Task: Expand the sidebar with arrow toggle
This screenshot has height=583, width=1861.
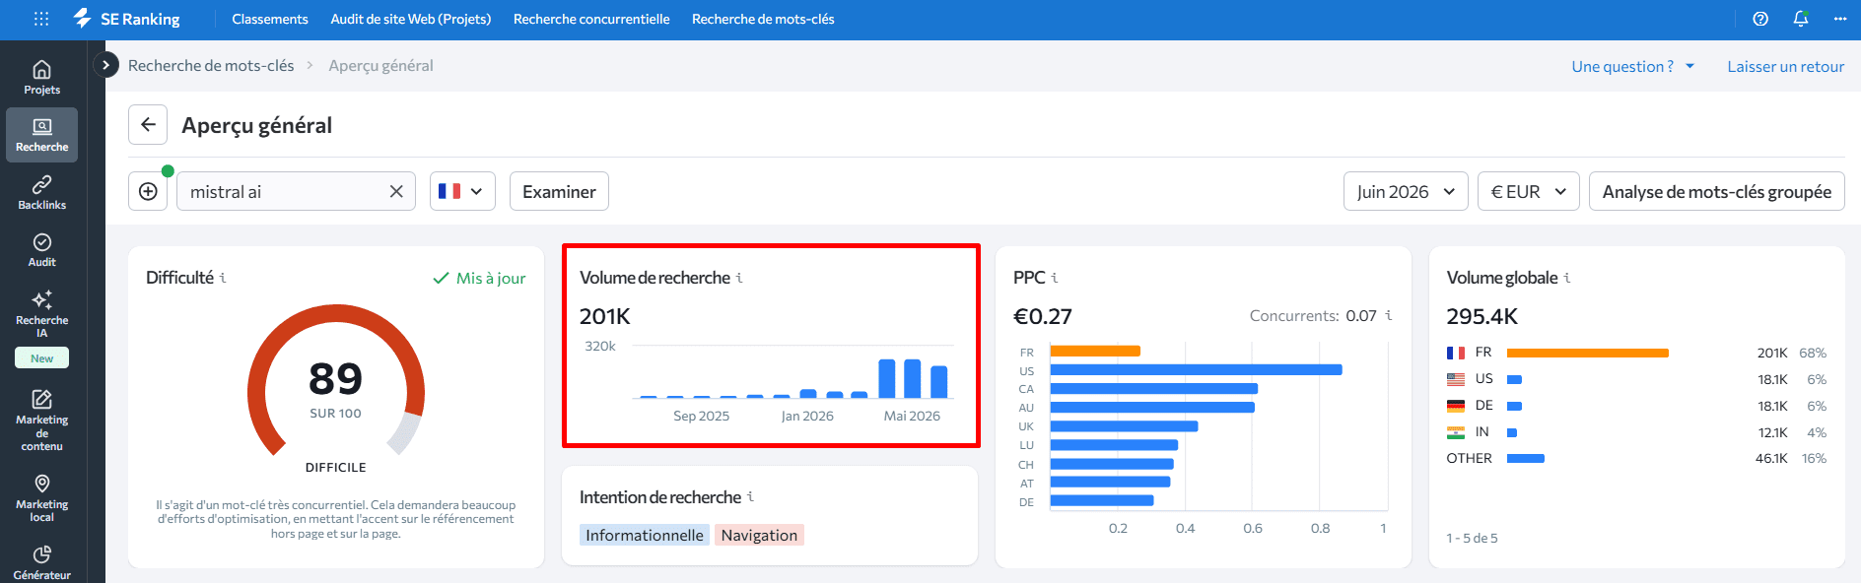Action: (x=105, y=65)
